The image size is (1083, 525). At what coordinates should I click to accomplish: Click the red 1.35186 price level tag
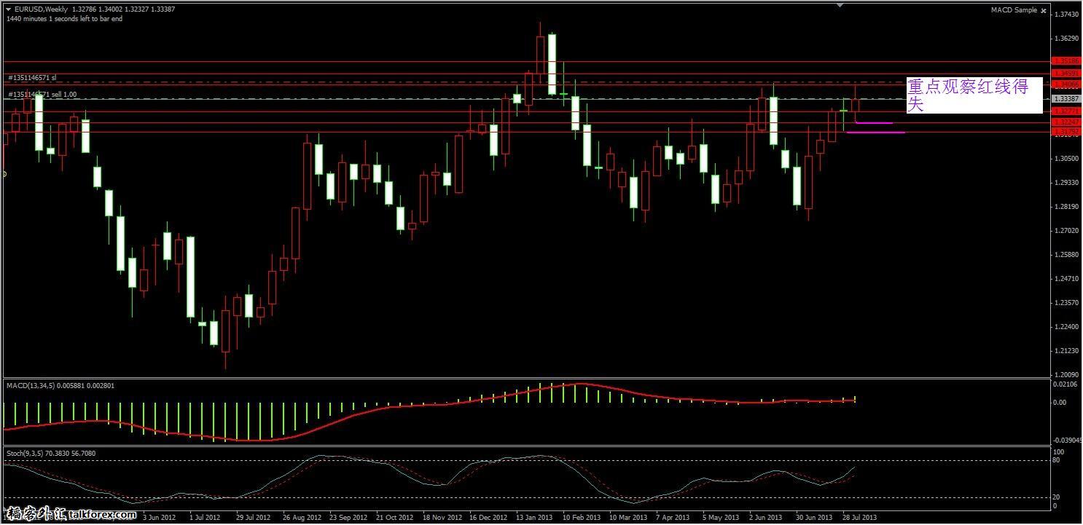1066,62
